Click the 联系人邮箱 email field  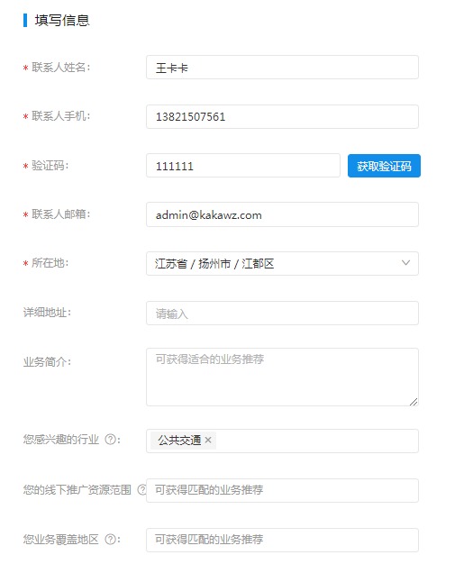(282, 214)
